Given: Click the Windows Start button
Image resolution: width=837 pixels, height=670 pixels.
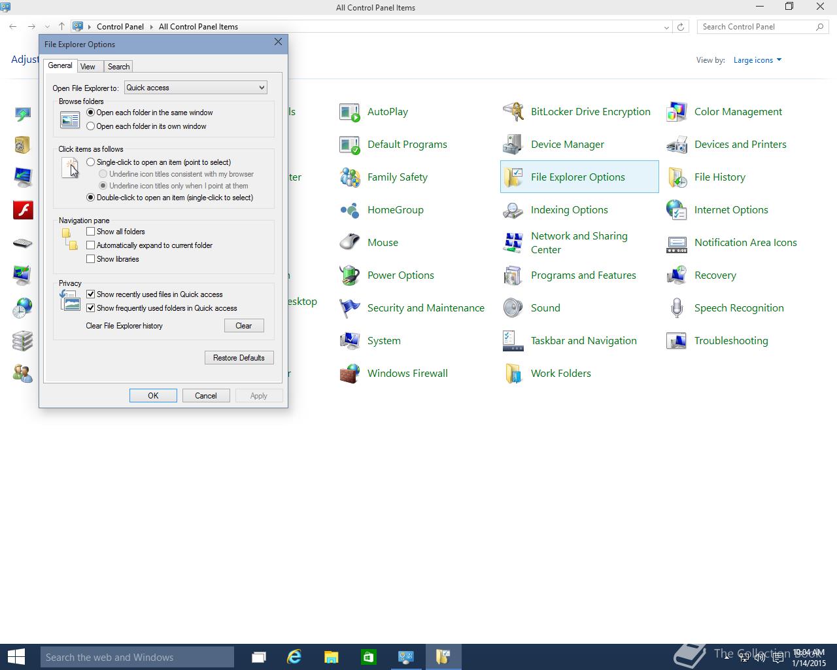Looking at the screenshot, I should 16,657.
